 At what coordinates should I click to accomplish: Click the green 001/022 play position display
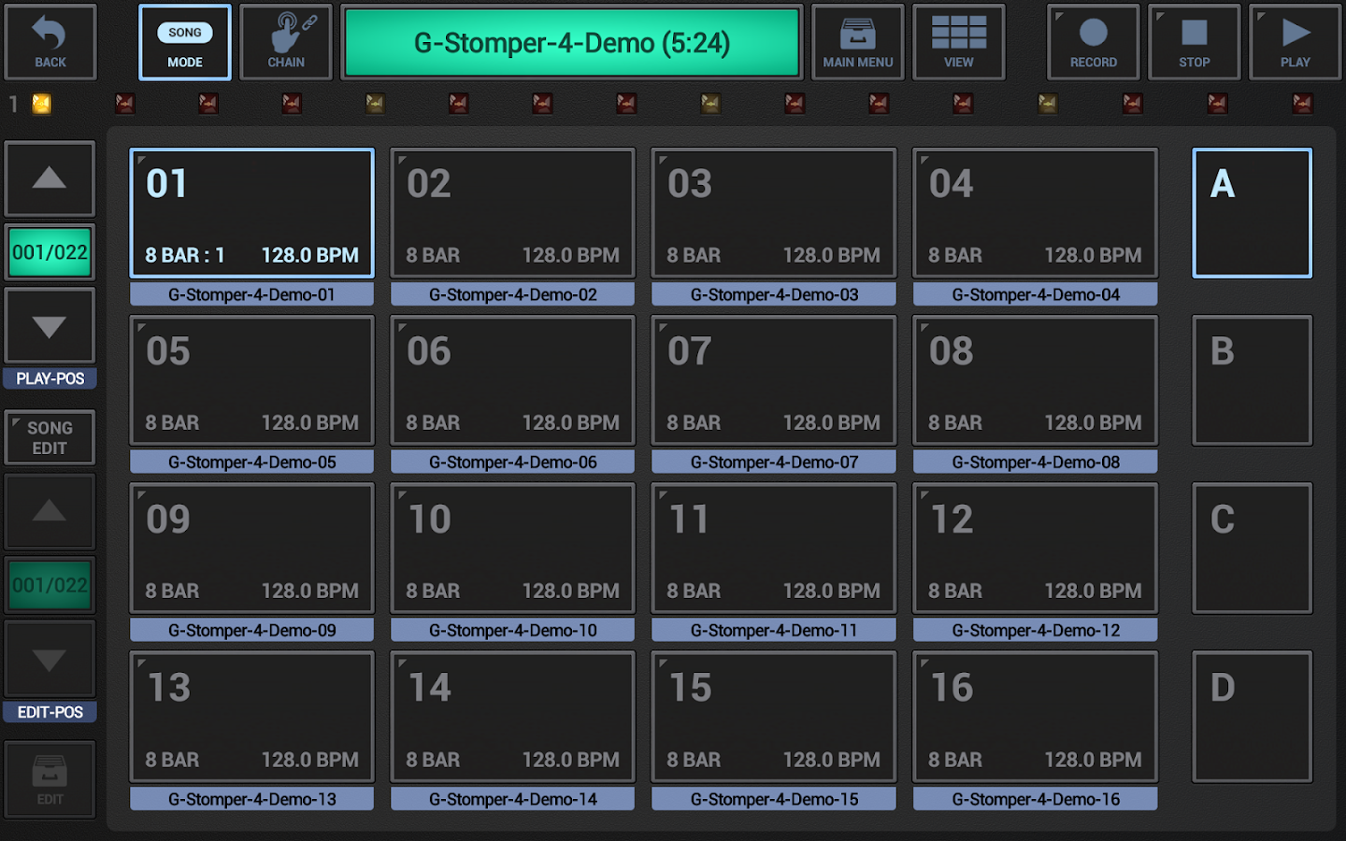(x=50, y=251)
